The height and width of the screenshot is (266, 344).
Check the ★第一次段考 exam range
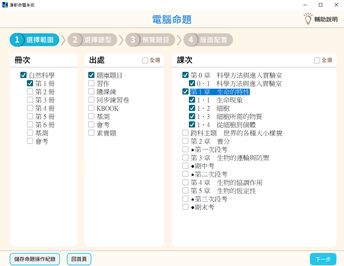coord(185,149)
